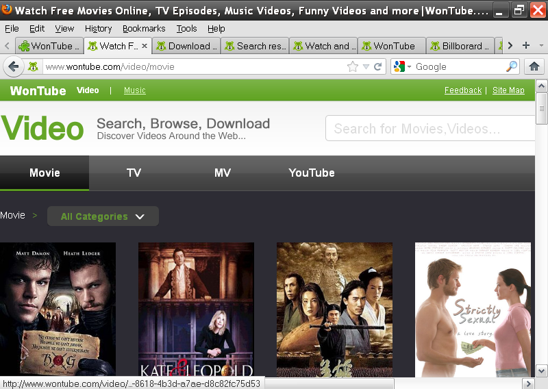
Task: Open the Help menu
Action: click(x=216, y=29)
